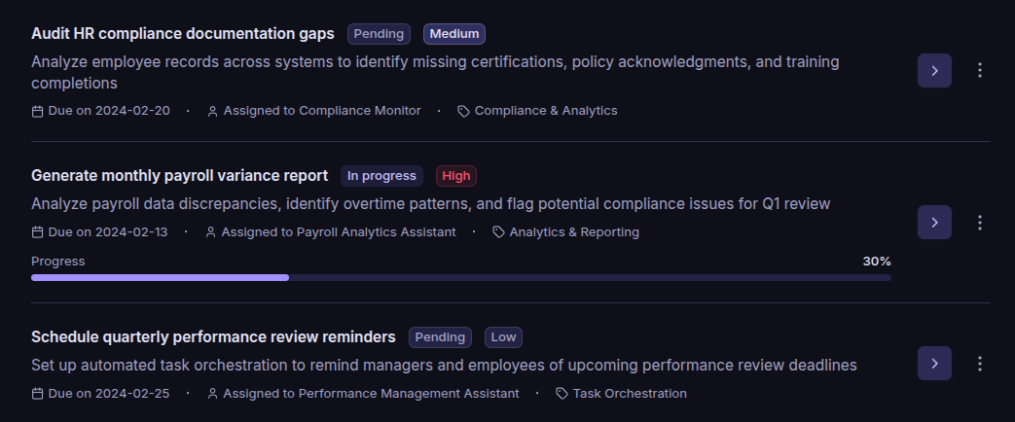Click calendar icon beside Due on 2024-02-20
Viewport: 1015px width, 422px height.
pyautogui.click(x=38, y=111)
